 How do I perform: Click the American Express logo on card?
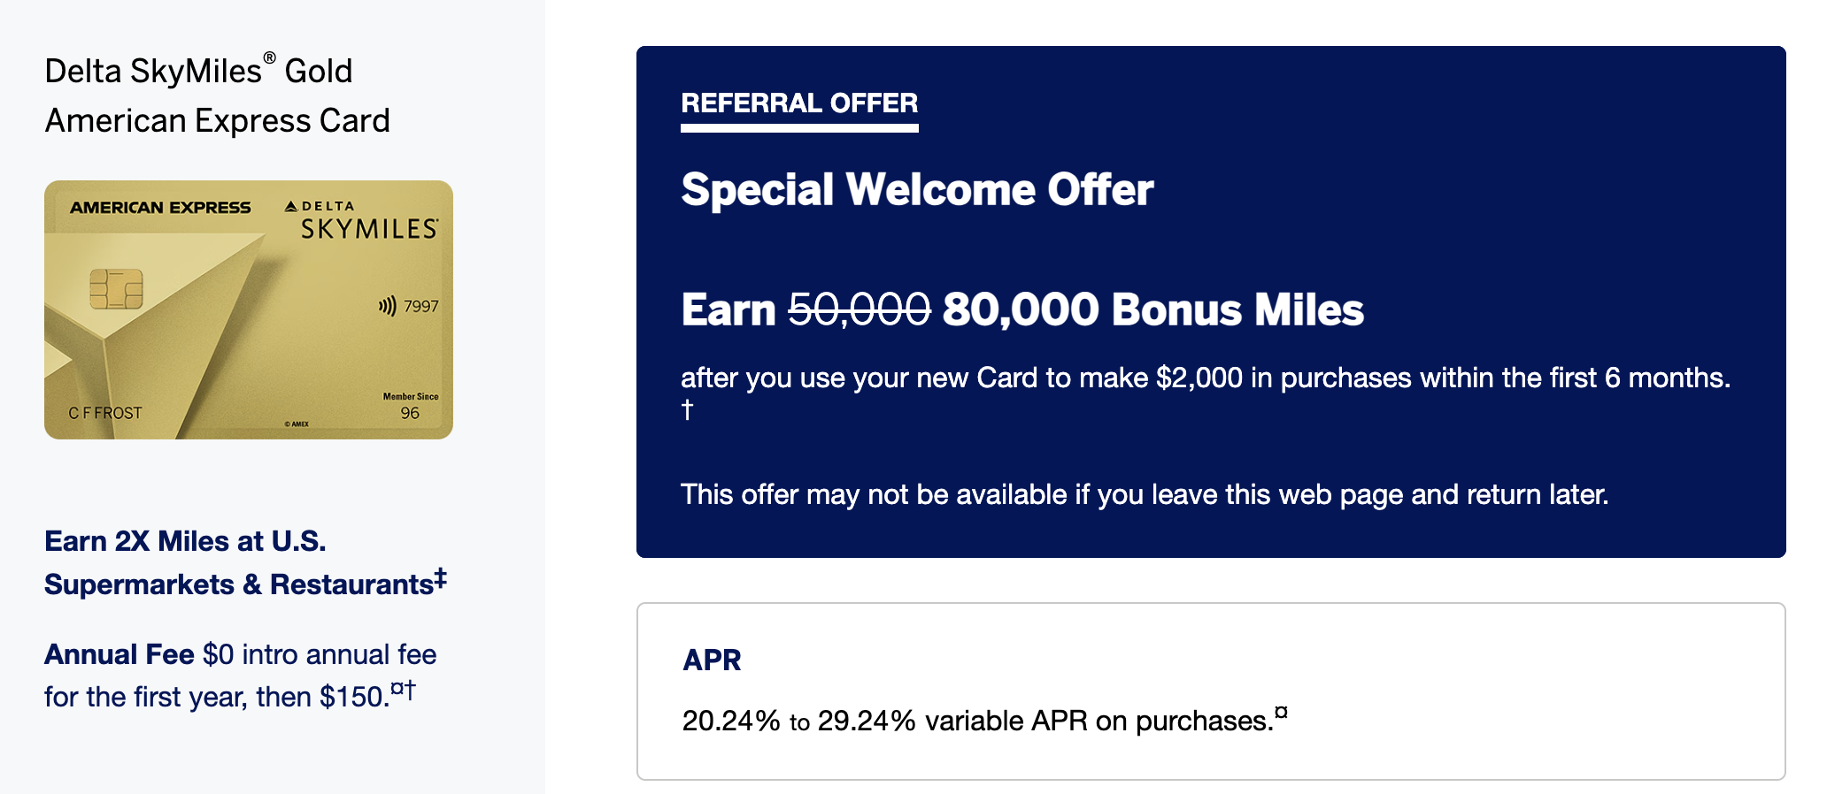pos(160,208)
